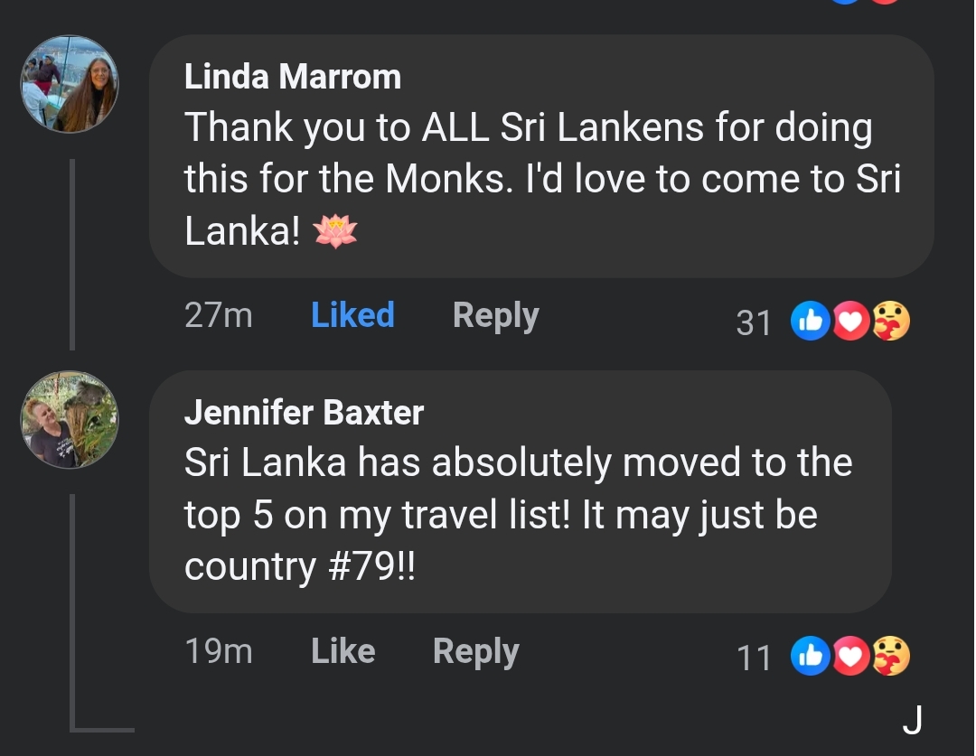This screenshot has height=756, width=976.
Task: Reply to Linda Marrom's comment
Action: point(495,315)
